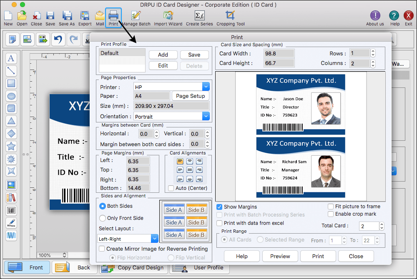The width and height of the screenshot is (417, 279).
Task: Click the Print toolbar icon
Action: (113, 17)
